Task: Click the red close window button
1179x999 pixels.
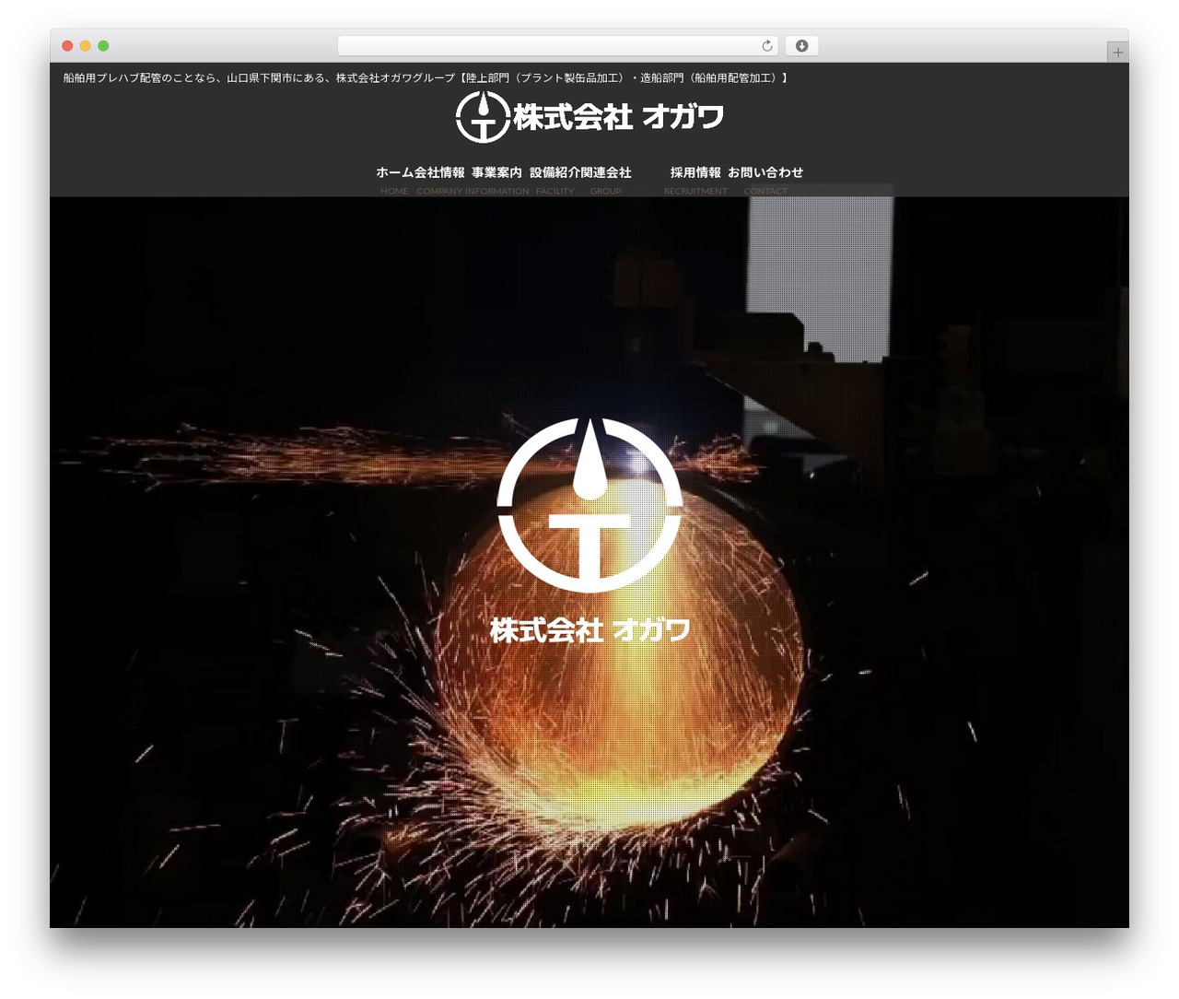Action: tap(67, 46)
